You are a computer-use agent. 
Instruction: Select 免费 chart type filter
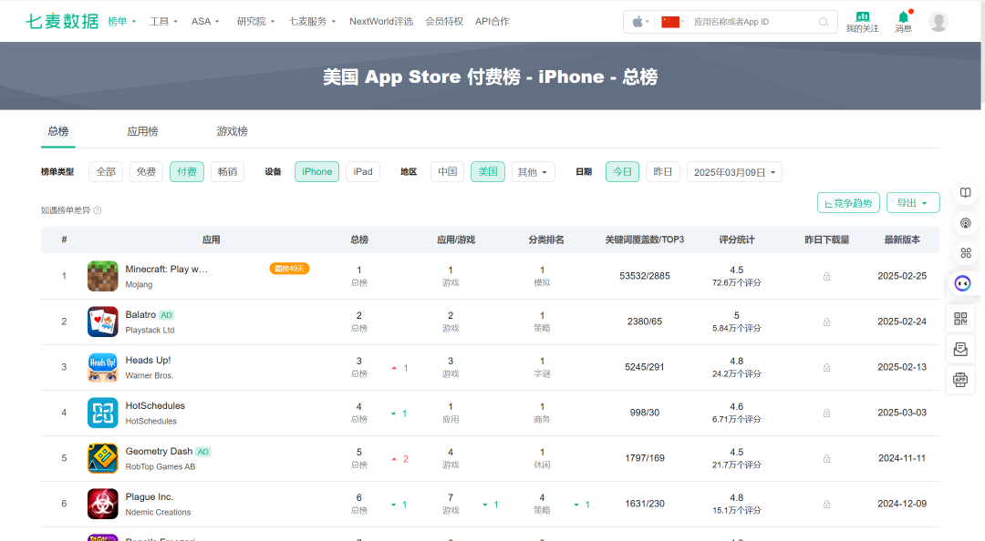click(x=146, y=171)
